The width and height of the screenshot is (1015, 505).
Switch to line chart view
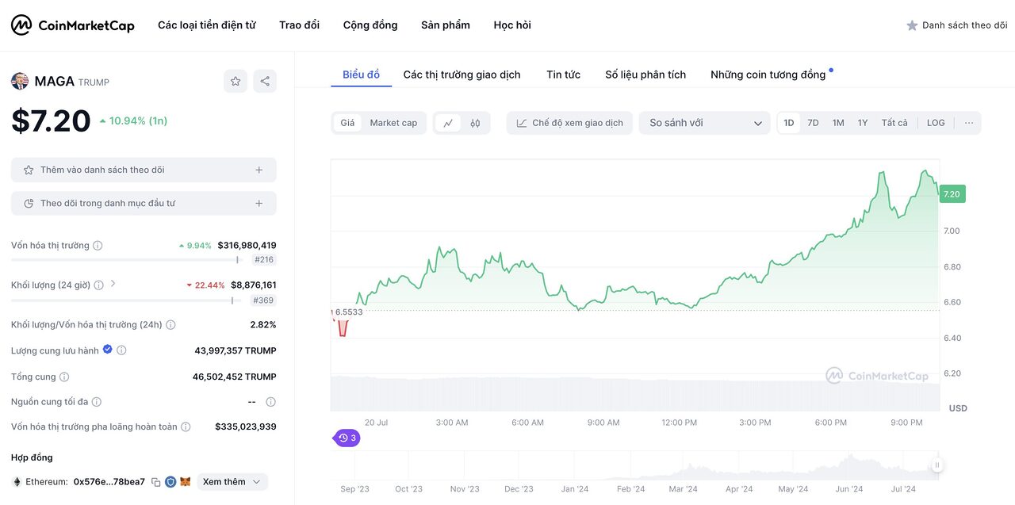click(448, 123)
